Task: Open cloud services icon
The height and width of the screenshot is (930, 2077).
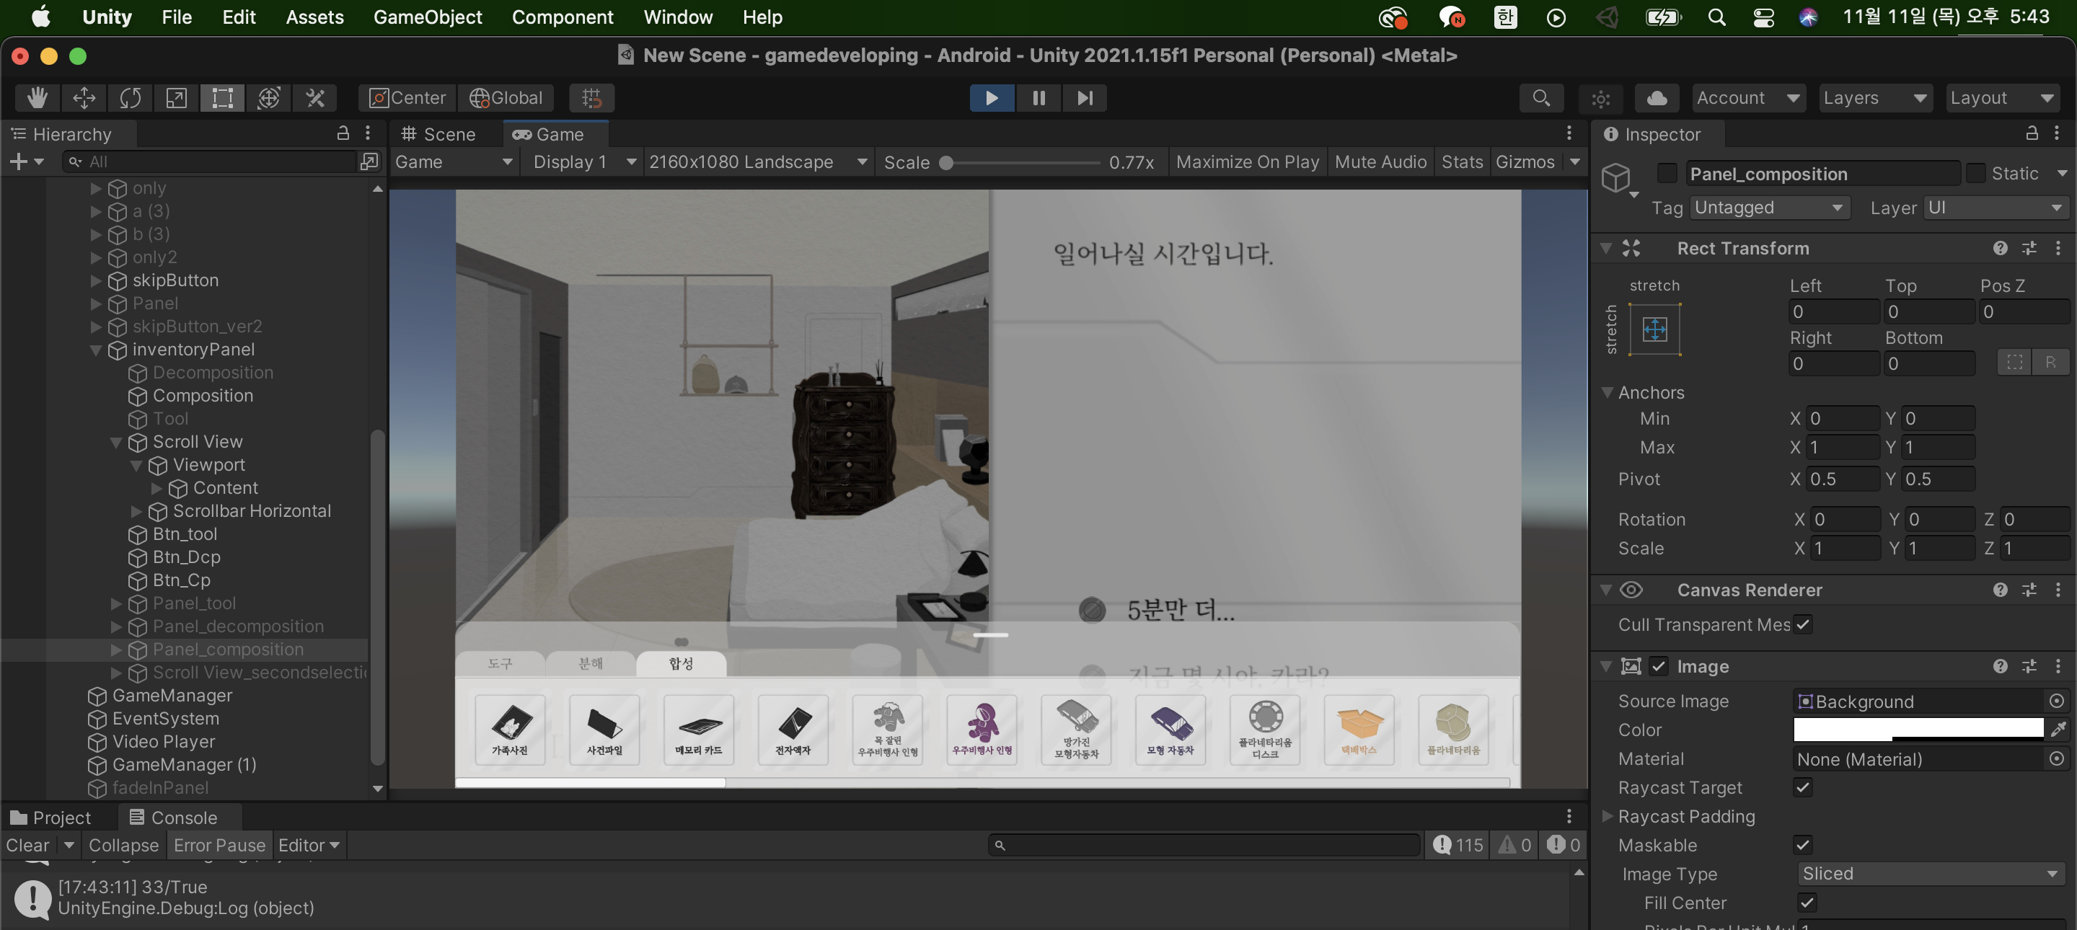Action: coord(1657,97)
